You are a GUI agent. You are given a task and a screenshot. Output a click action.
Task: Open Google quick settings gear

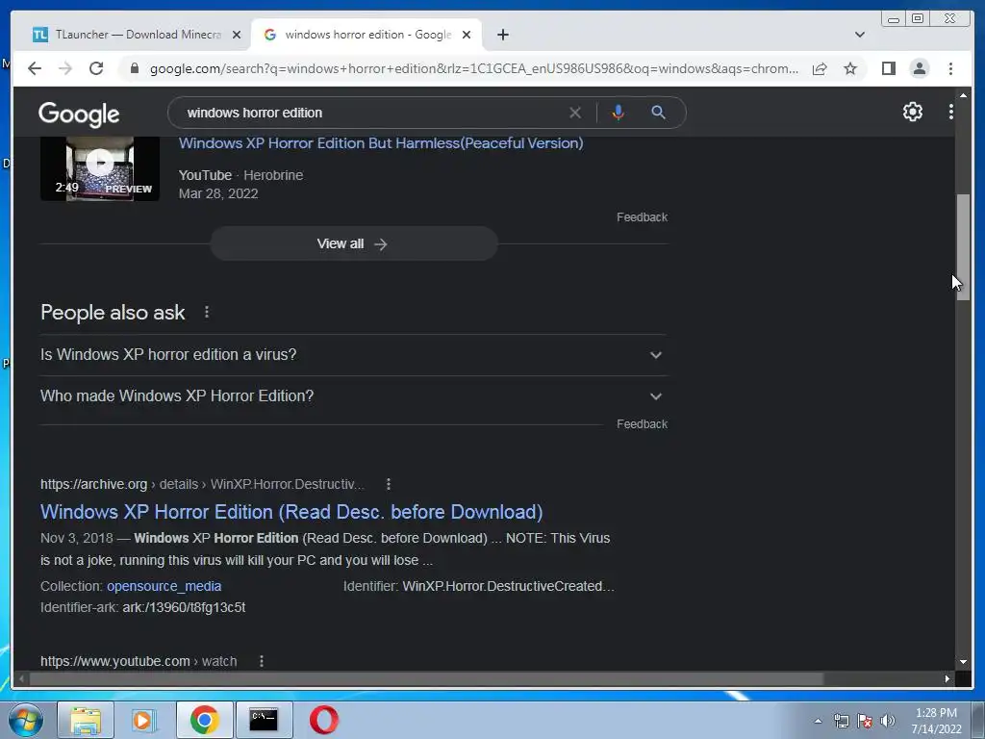coord(912,112)
